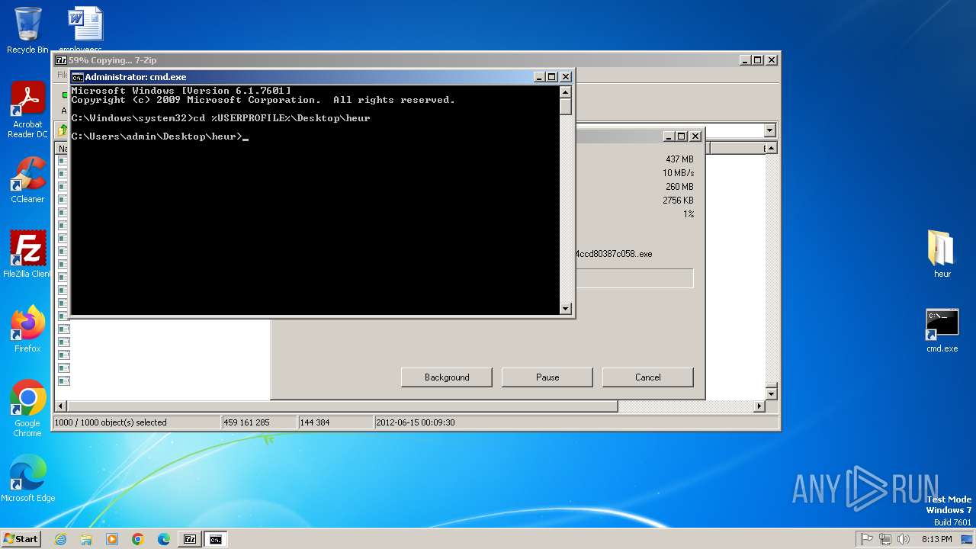Select the cmd.exe desktop shortcut
The image size is (976, 549).
(942, 329)
